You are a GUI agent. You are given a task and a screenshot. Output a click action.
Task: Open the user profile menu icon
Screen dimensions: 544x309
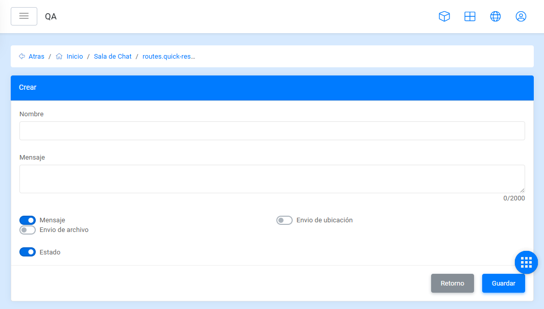[x=521, y=16]
